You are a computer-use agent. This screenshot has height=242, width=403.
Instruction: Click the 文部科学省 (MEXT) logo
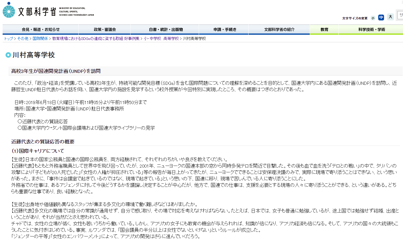pyautogui.click(x=48, y=11)
